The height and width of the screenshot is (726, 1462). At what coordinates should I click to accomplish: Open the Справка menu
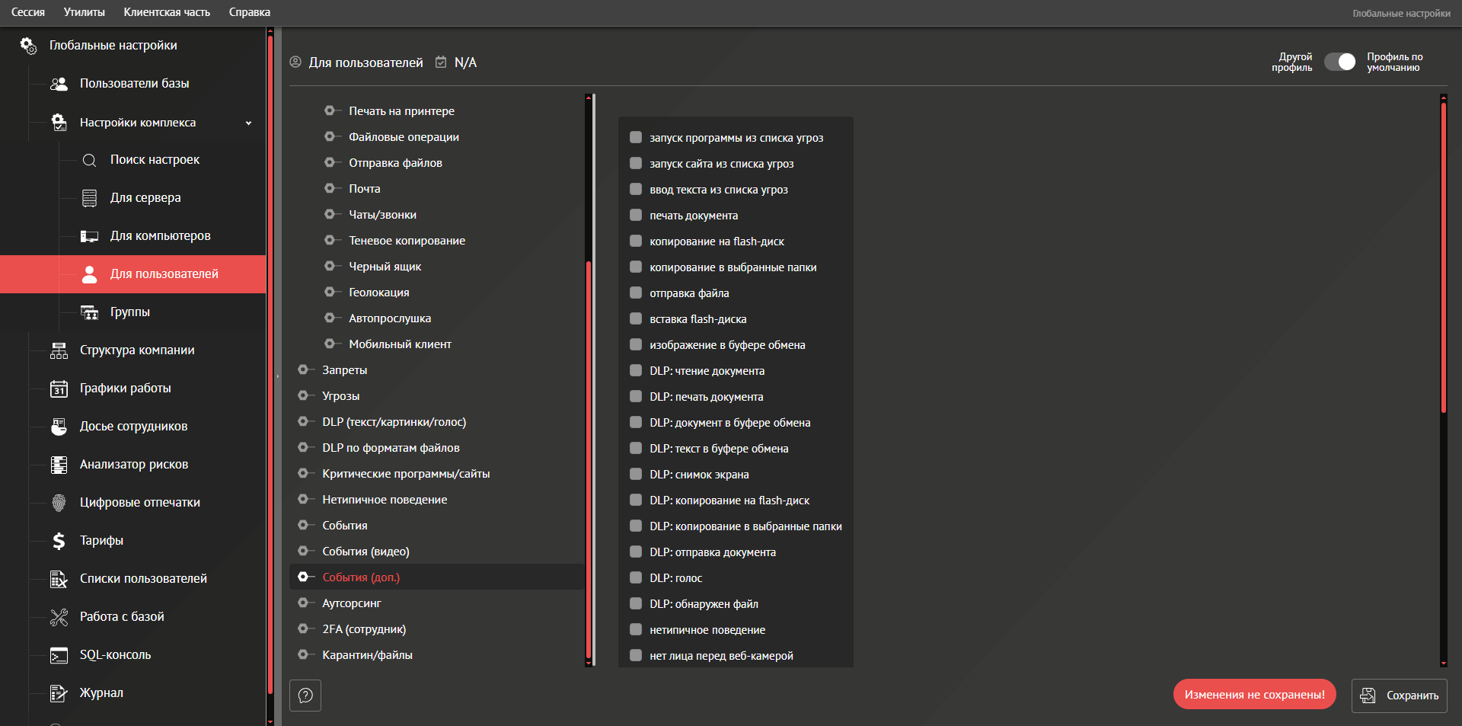click(249, 12)
